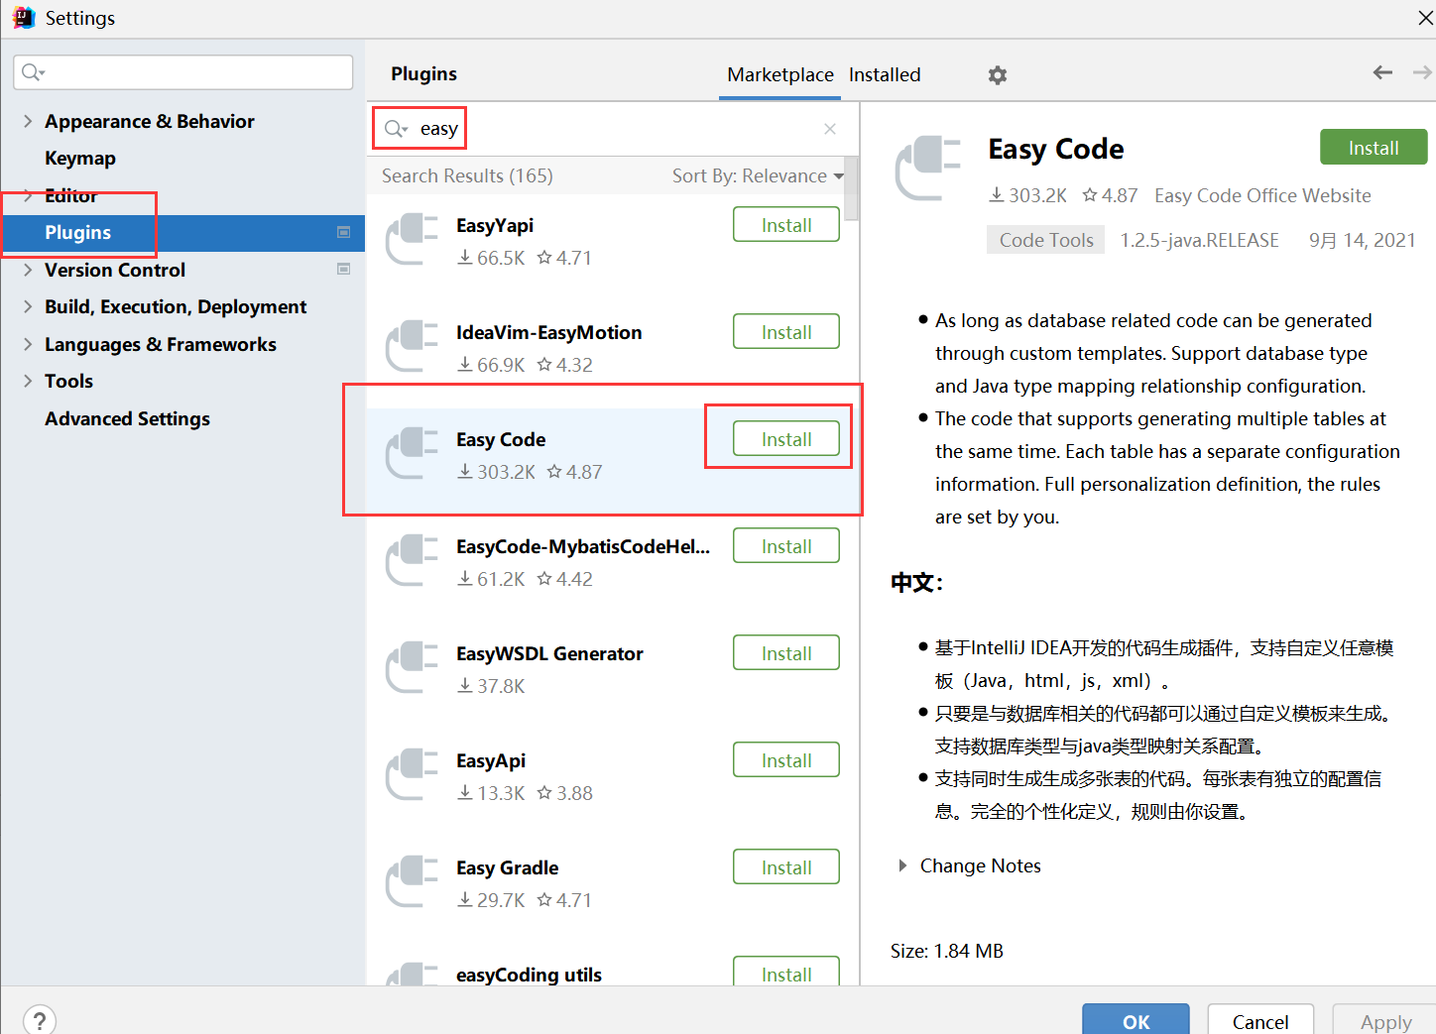Click the Cancel button
This screenshot has width=1436, height=1034.
[x=1260, y=1020]
